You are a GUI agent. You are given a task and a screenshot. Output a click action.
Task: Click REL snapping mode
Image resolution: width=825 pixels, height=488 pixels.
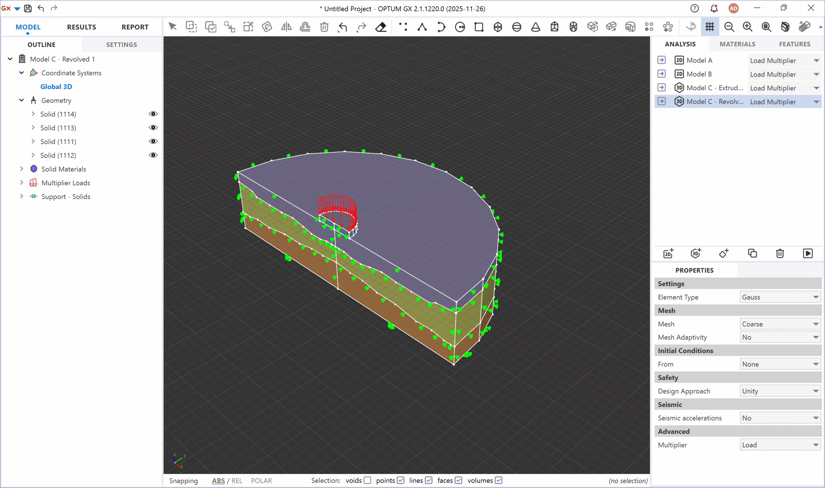pyautogui.click(x=237, y=481)
